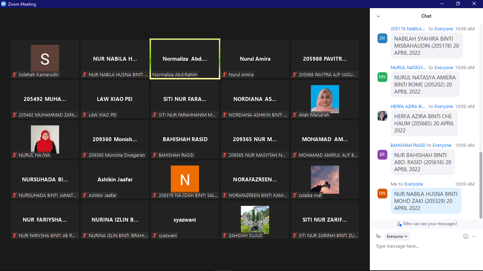Click muted mic icon of NURUL NAJWA
The height and width of the screenshot is (271, 483).
15,155
